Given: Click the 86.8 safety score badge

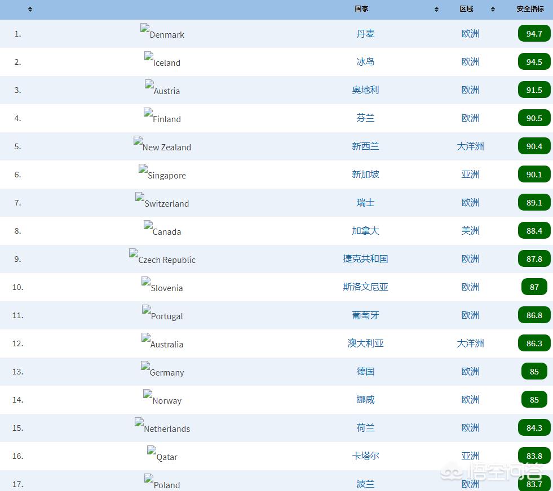Looking at the screenshot, I should (534, 315).
